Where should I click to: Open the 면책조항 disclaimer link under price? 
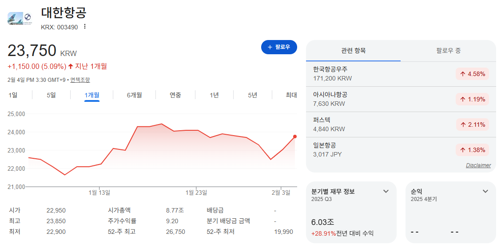click(80, 80)
